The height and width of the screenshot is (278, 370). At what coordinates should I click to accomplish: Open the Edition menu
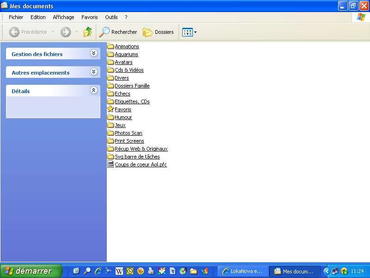[x=38, y=17]
